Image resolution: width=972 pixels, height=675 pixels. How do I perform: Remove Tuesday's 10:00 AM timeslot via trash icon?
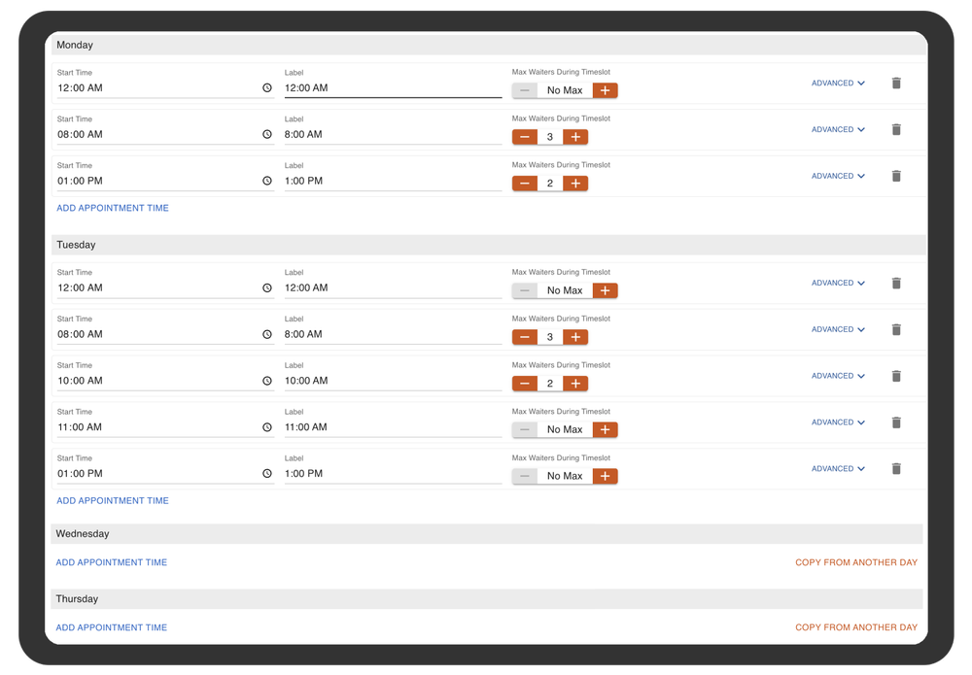896,376
